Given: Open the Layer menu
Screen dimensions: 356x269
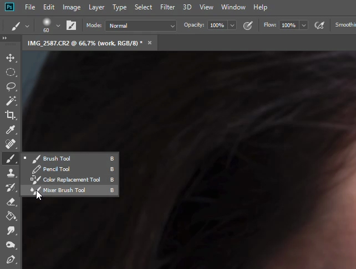Looking at the screenshot, I should pos(96,7).
